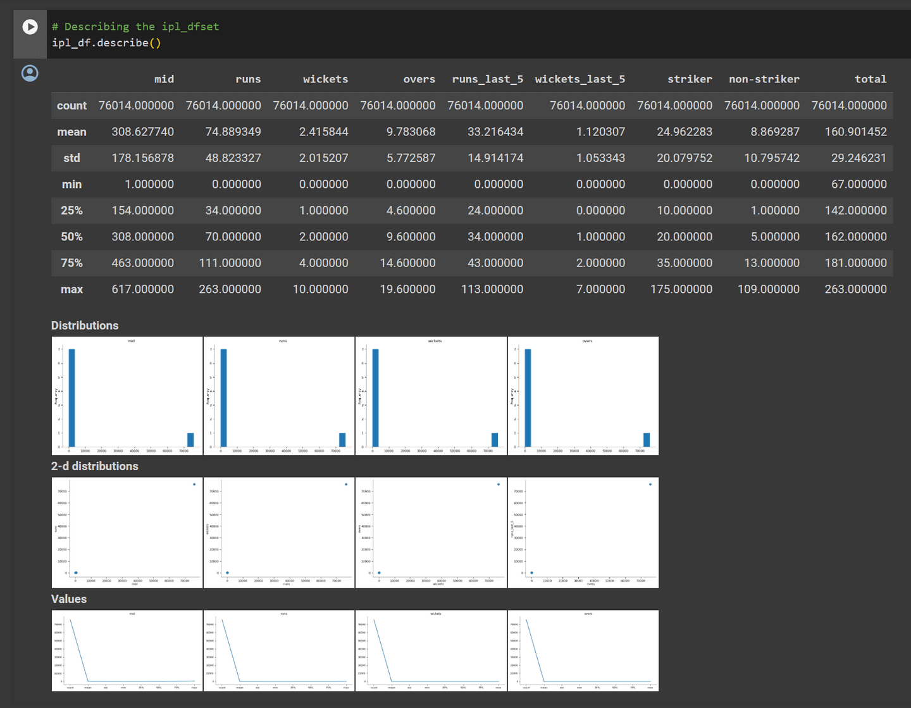Click max mid value 617.000000
The image size is (911, 708).
(142, 289)
